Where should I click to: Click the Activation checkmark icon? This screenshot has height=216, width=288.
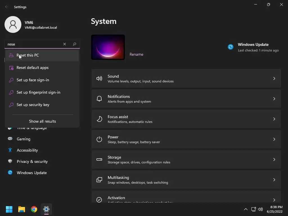[x=99, y=200]
